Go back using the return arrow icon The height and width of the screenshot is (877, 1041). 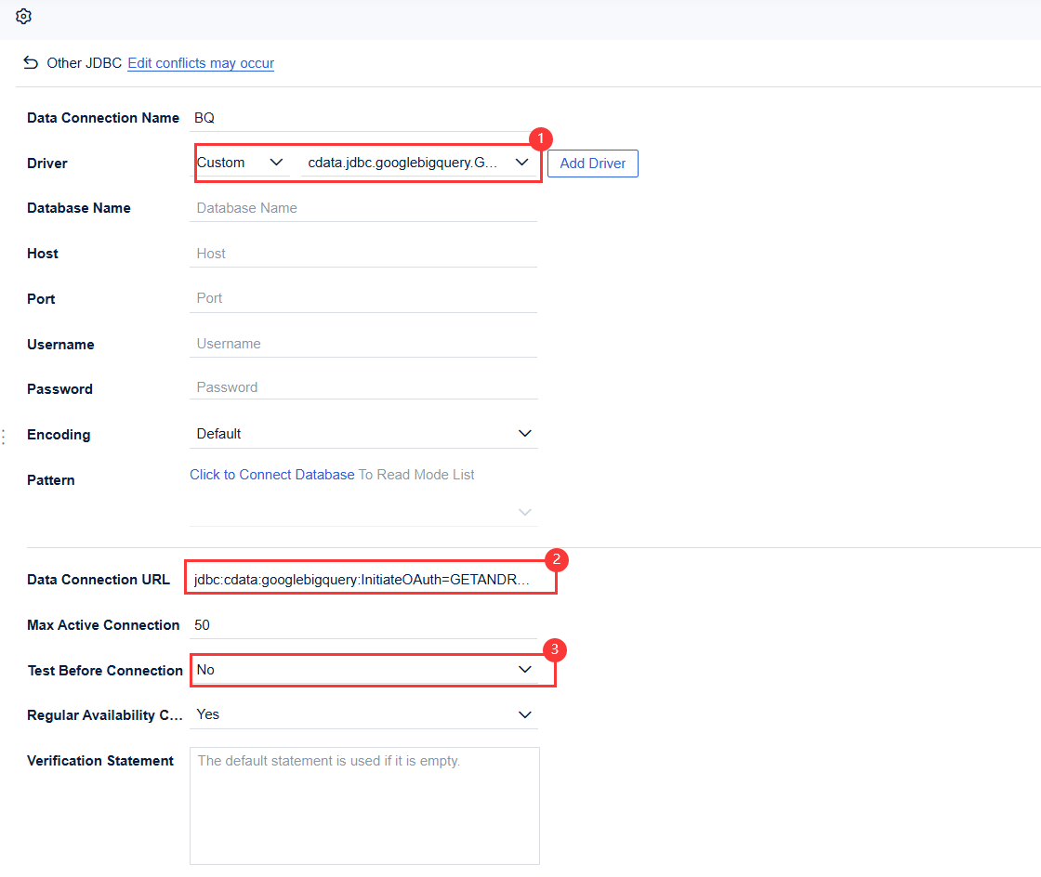pos(31,62)
